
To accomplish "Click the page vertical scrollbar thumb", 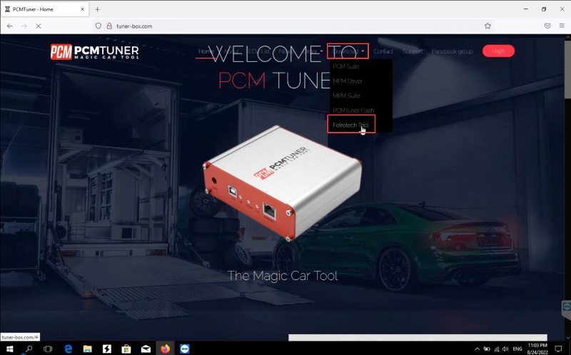I will tap(567, 69).
